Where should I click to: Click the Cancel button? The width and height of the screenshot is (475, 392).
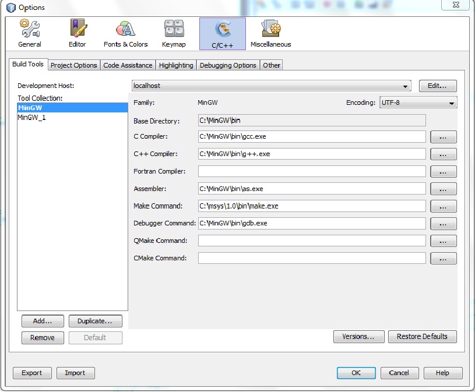click(399, 373)
